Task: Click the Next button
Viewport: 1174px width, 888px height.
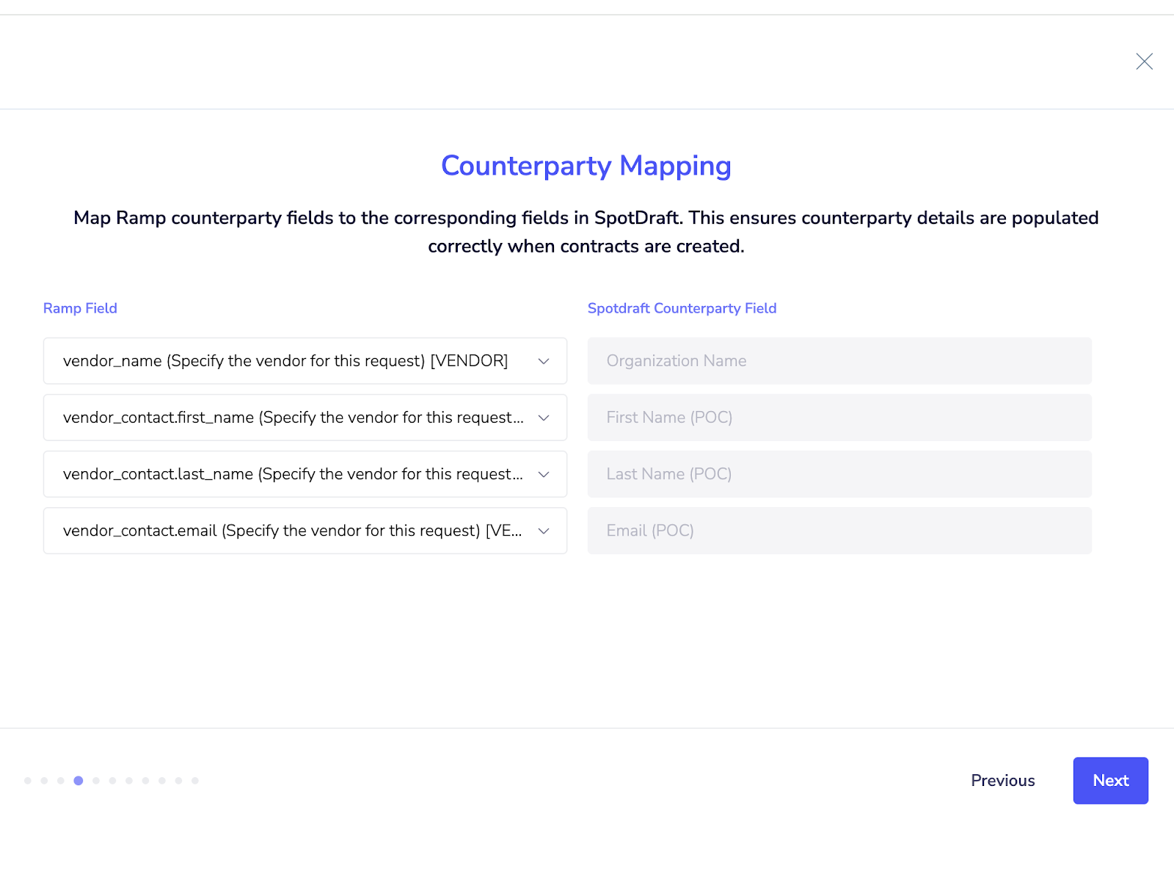Action: (x=1110, y=780)
